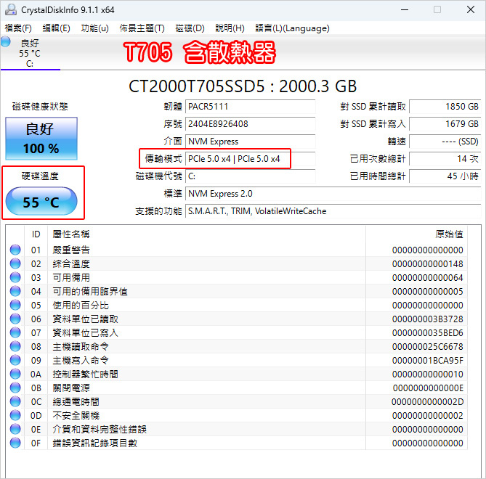Click the 屬性名稱 column header

click(x=206, y=234)
